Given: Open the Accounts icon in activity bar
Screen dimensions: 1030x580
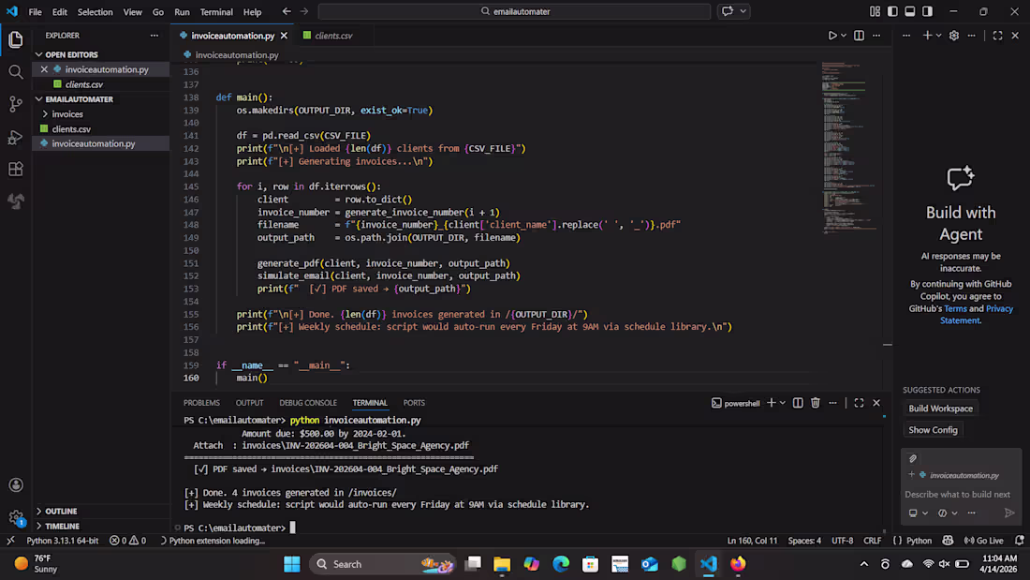Looking at the screenshot, I should pos(16,485).
